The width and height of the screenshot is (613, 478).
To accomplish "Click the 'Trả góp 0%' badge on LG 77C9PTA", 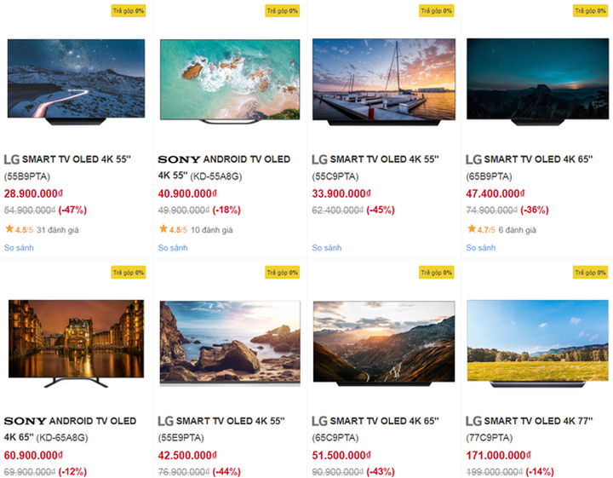I will point(591,273).
